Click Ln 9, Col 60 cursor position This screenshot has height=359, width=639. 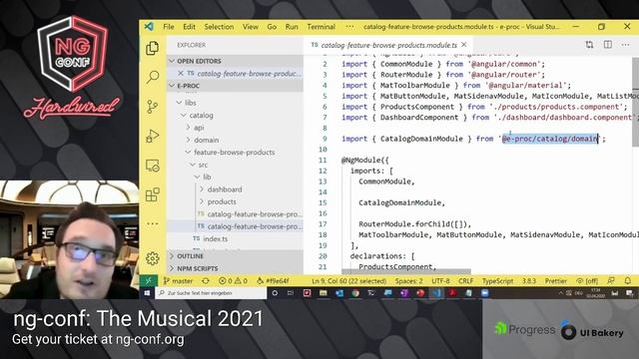(348, 281)
